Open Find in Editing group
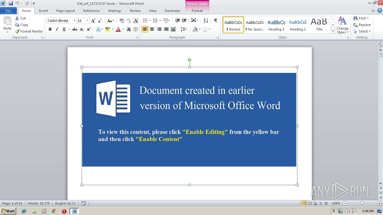 click(x=361, y=18)
